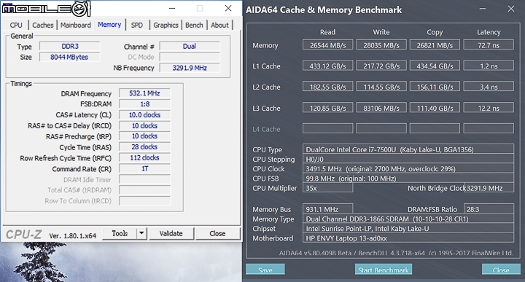The height and width of the screenshot is (282, 525).
Task: Click the empty L4 Cache Read field
Action: (x=327, y=128)
